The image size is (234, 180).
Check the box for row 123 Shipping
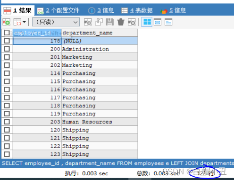click(7, 154)
